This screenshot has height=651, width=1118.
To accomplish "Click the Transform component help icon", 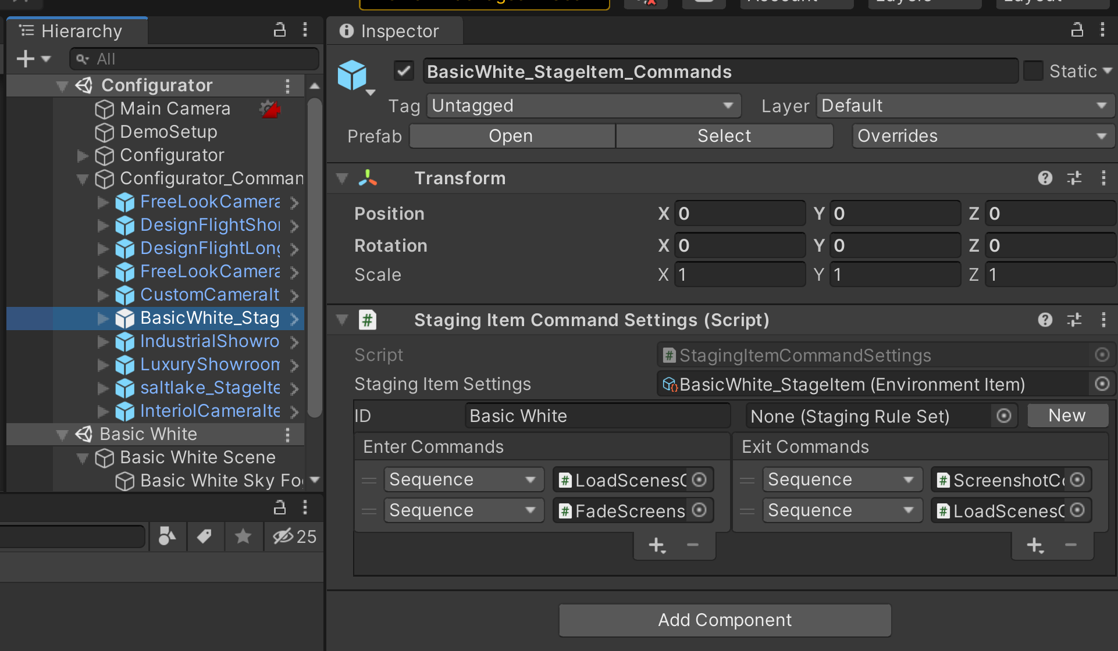I will [1045, 178].
